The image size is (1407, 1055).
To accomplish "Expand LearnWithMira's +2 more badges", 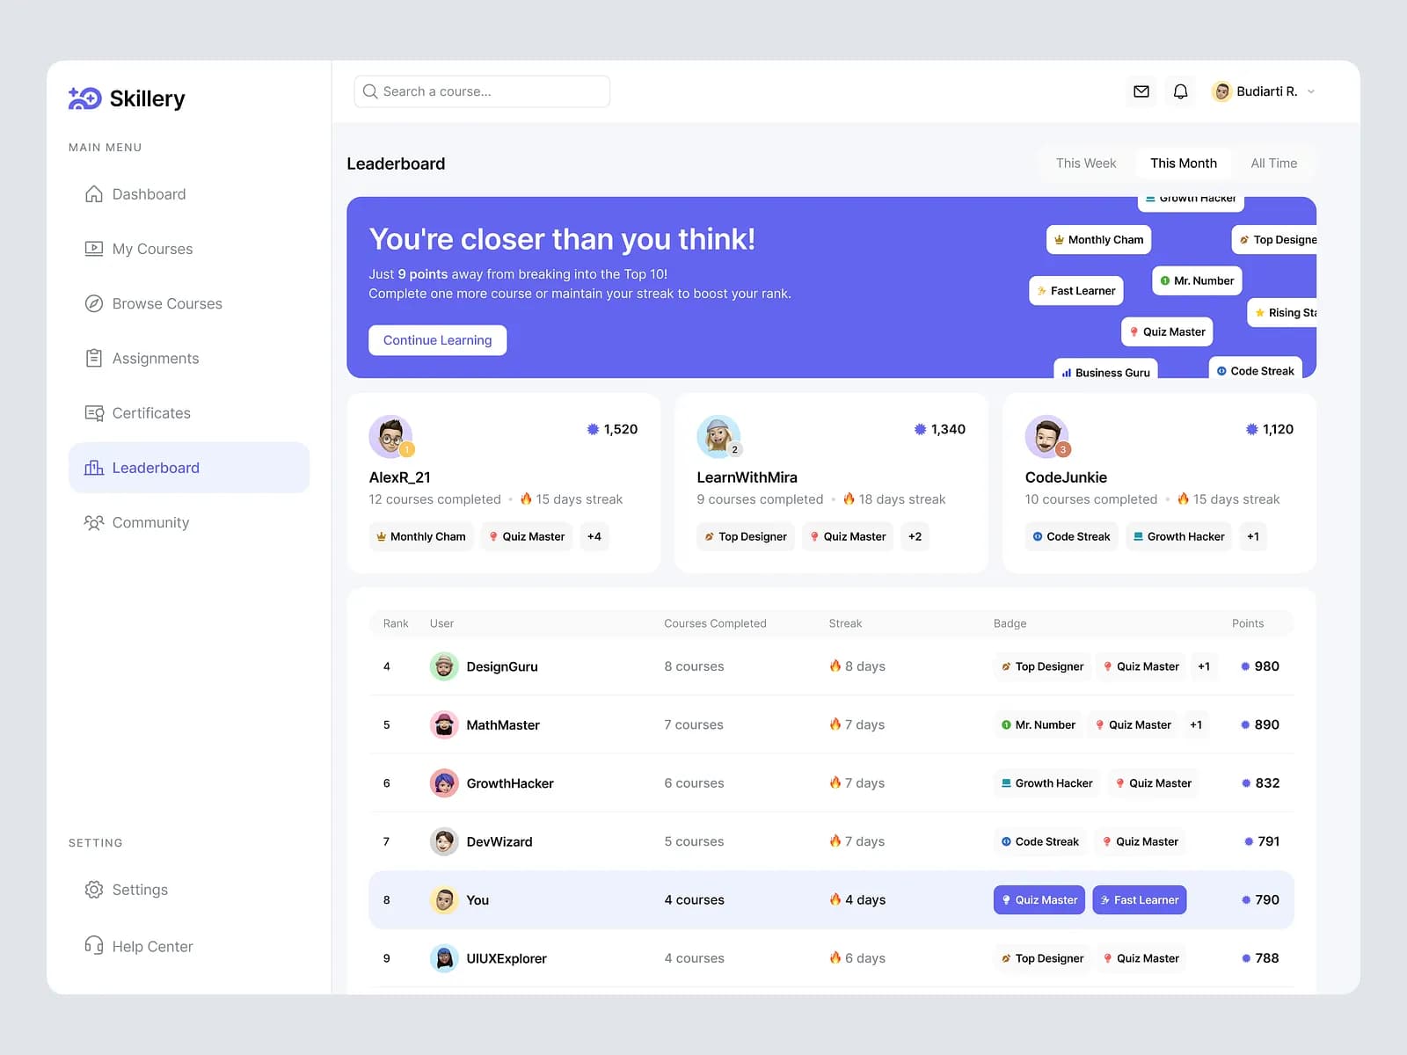I will coord(915,536).
